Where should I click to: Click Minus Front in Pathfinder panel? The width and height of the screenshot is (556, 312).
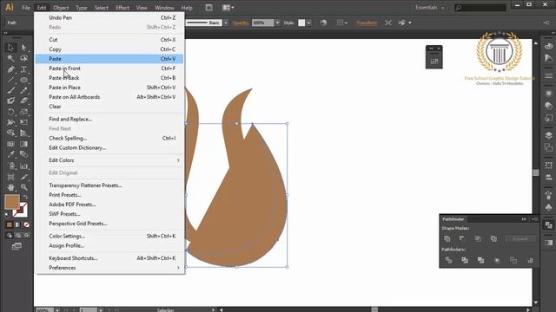click(x=462, y=239)
